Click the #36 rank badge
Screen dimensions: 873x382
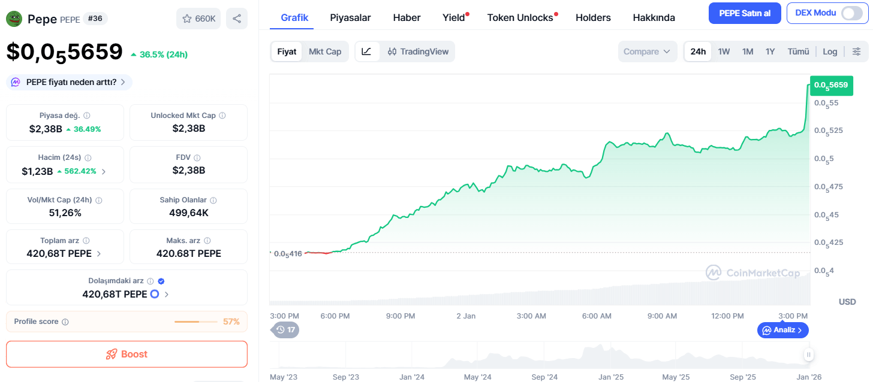tap(95, 19)
